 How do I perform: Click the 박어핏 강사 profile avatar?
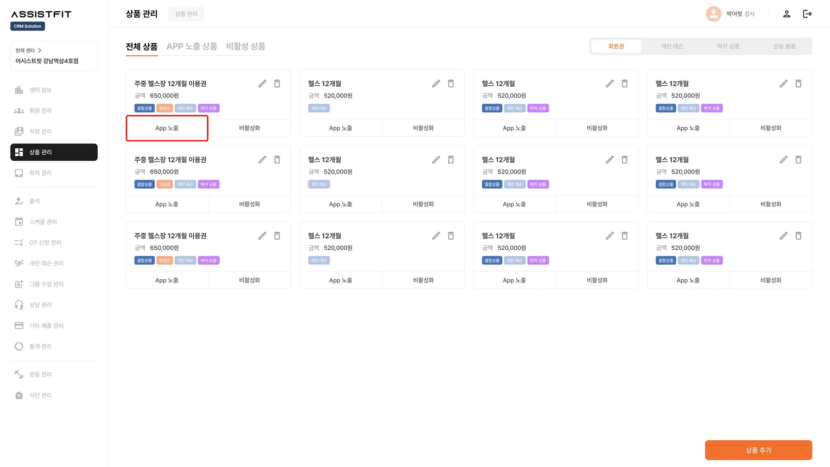pos(713,14)
